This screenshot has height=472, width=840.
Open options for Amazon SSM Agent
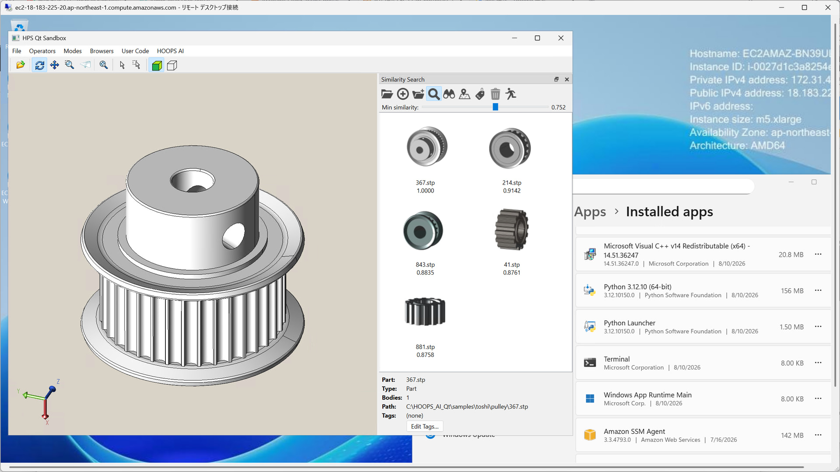(x=818, y=435)
